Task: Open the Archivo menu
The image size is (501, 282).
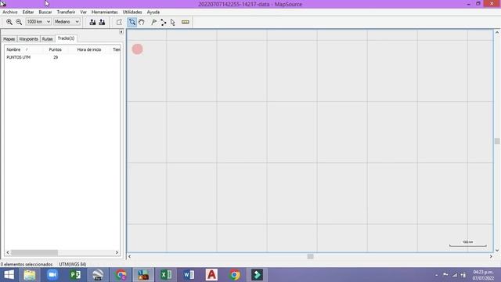Action: tap(10, 12)
